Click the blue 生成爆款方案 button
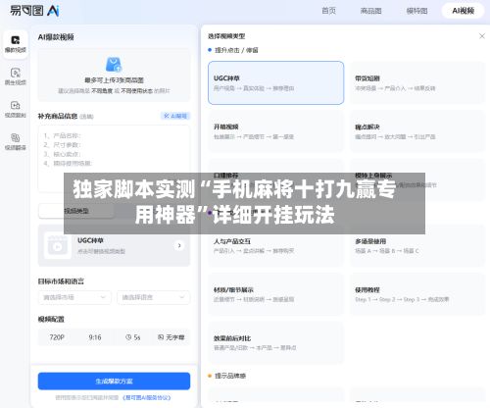Viewport: 490px width, 408px height. pyautogui.click(x=114, y=381)
